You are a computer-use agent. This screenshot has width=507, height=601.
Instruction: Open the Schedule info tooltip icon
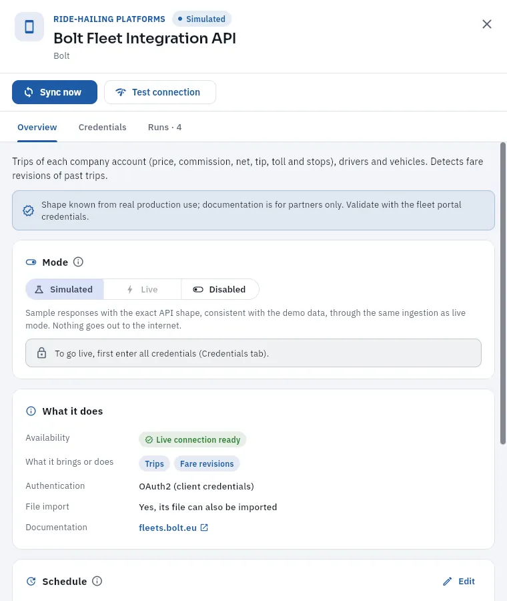[x=97, y=581]
